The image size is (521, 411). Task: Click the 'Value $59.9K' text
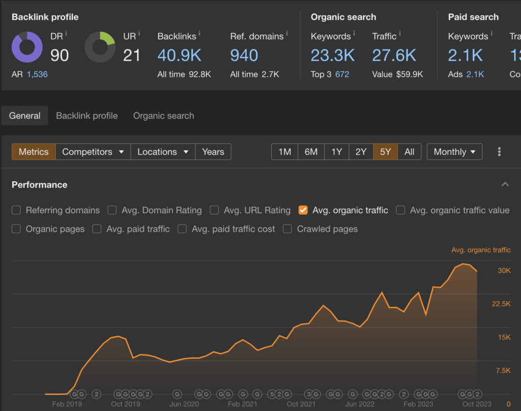(x=397, y=74)
